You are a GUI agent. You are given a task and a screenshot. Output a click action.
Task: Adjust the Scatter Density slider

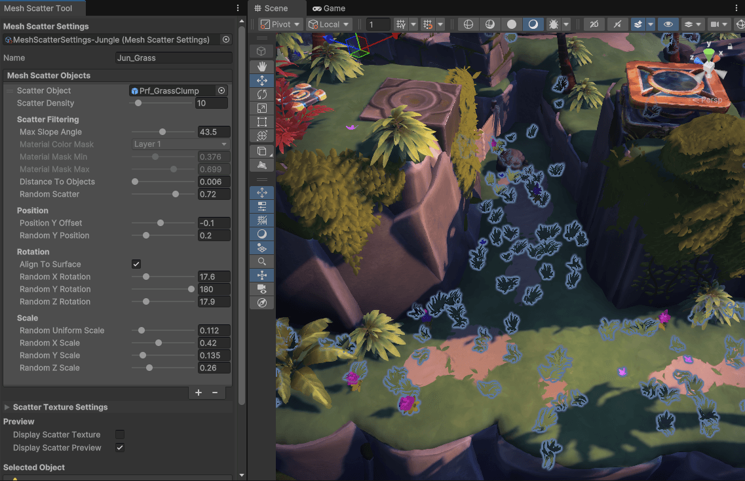coord(162,103)
